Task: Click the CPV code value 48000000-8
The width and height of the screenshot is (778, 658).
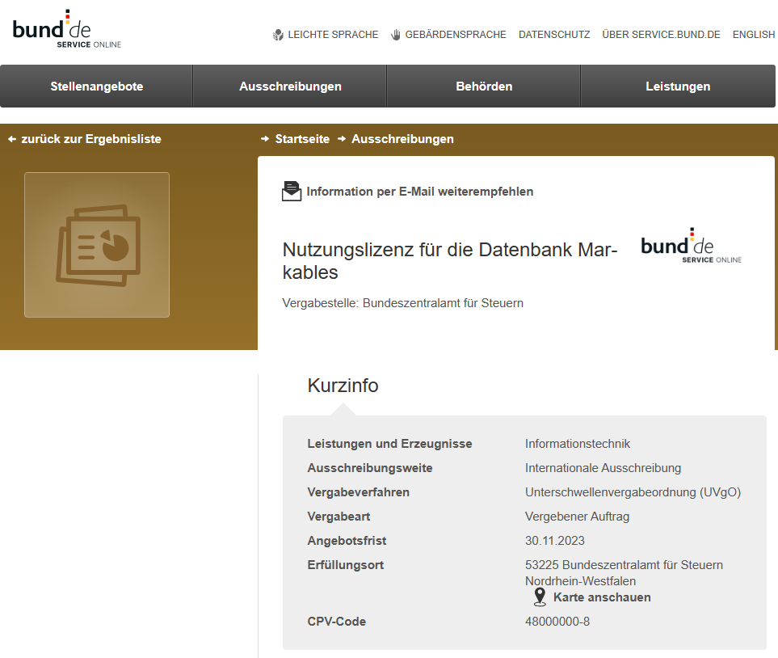Action: pos(557,622)
